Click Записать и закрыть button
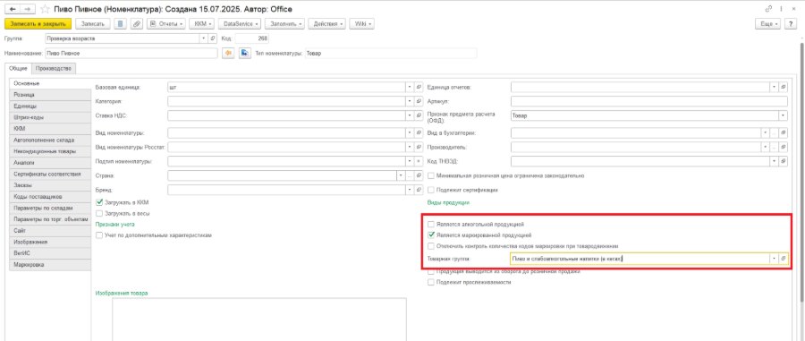The image size is (805, 341). tap(38, 23)
